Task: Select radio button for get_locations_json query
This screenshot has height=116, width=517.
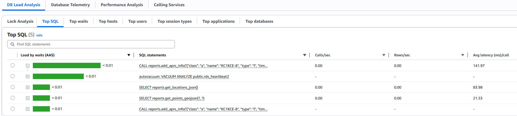Action: click(x=13, y=87)
